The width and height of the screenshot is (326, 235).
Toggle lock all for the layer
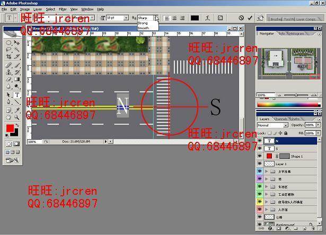(x=286, y=133)
